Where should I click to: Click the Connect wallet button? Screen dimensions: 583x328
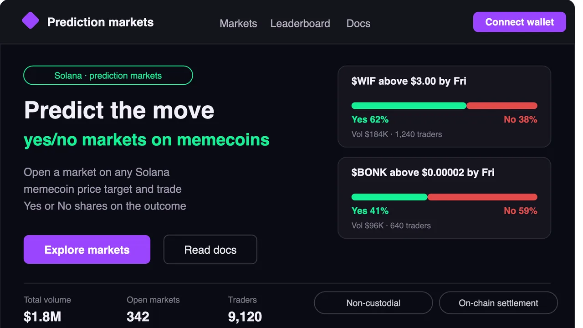(520, 22)
